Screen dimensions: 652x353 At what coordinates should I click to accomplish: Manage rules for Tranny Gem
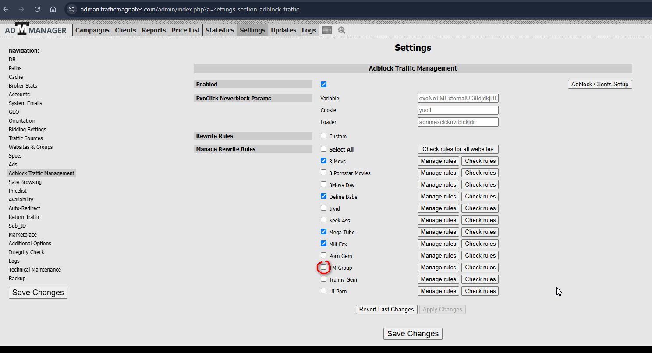click(438, 279)
